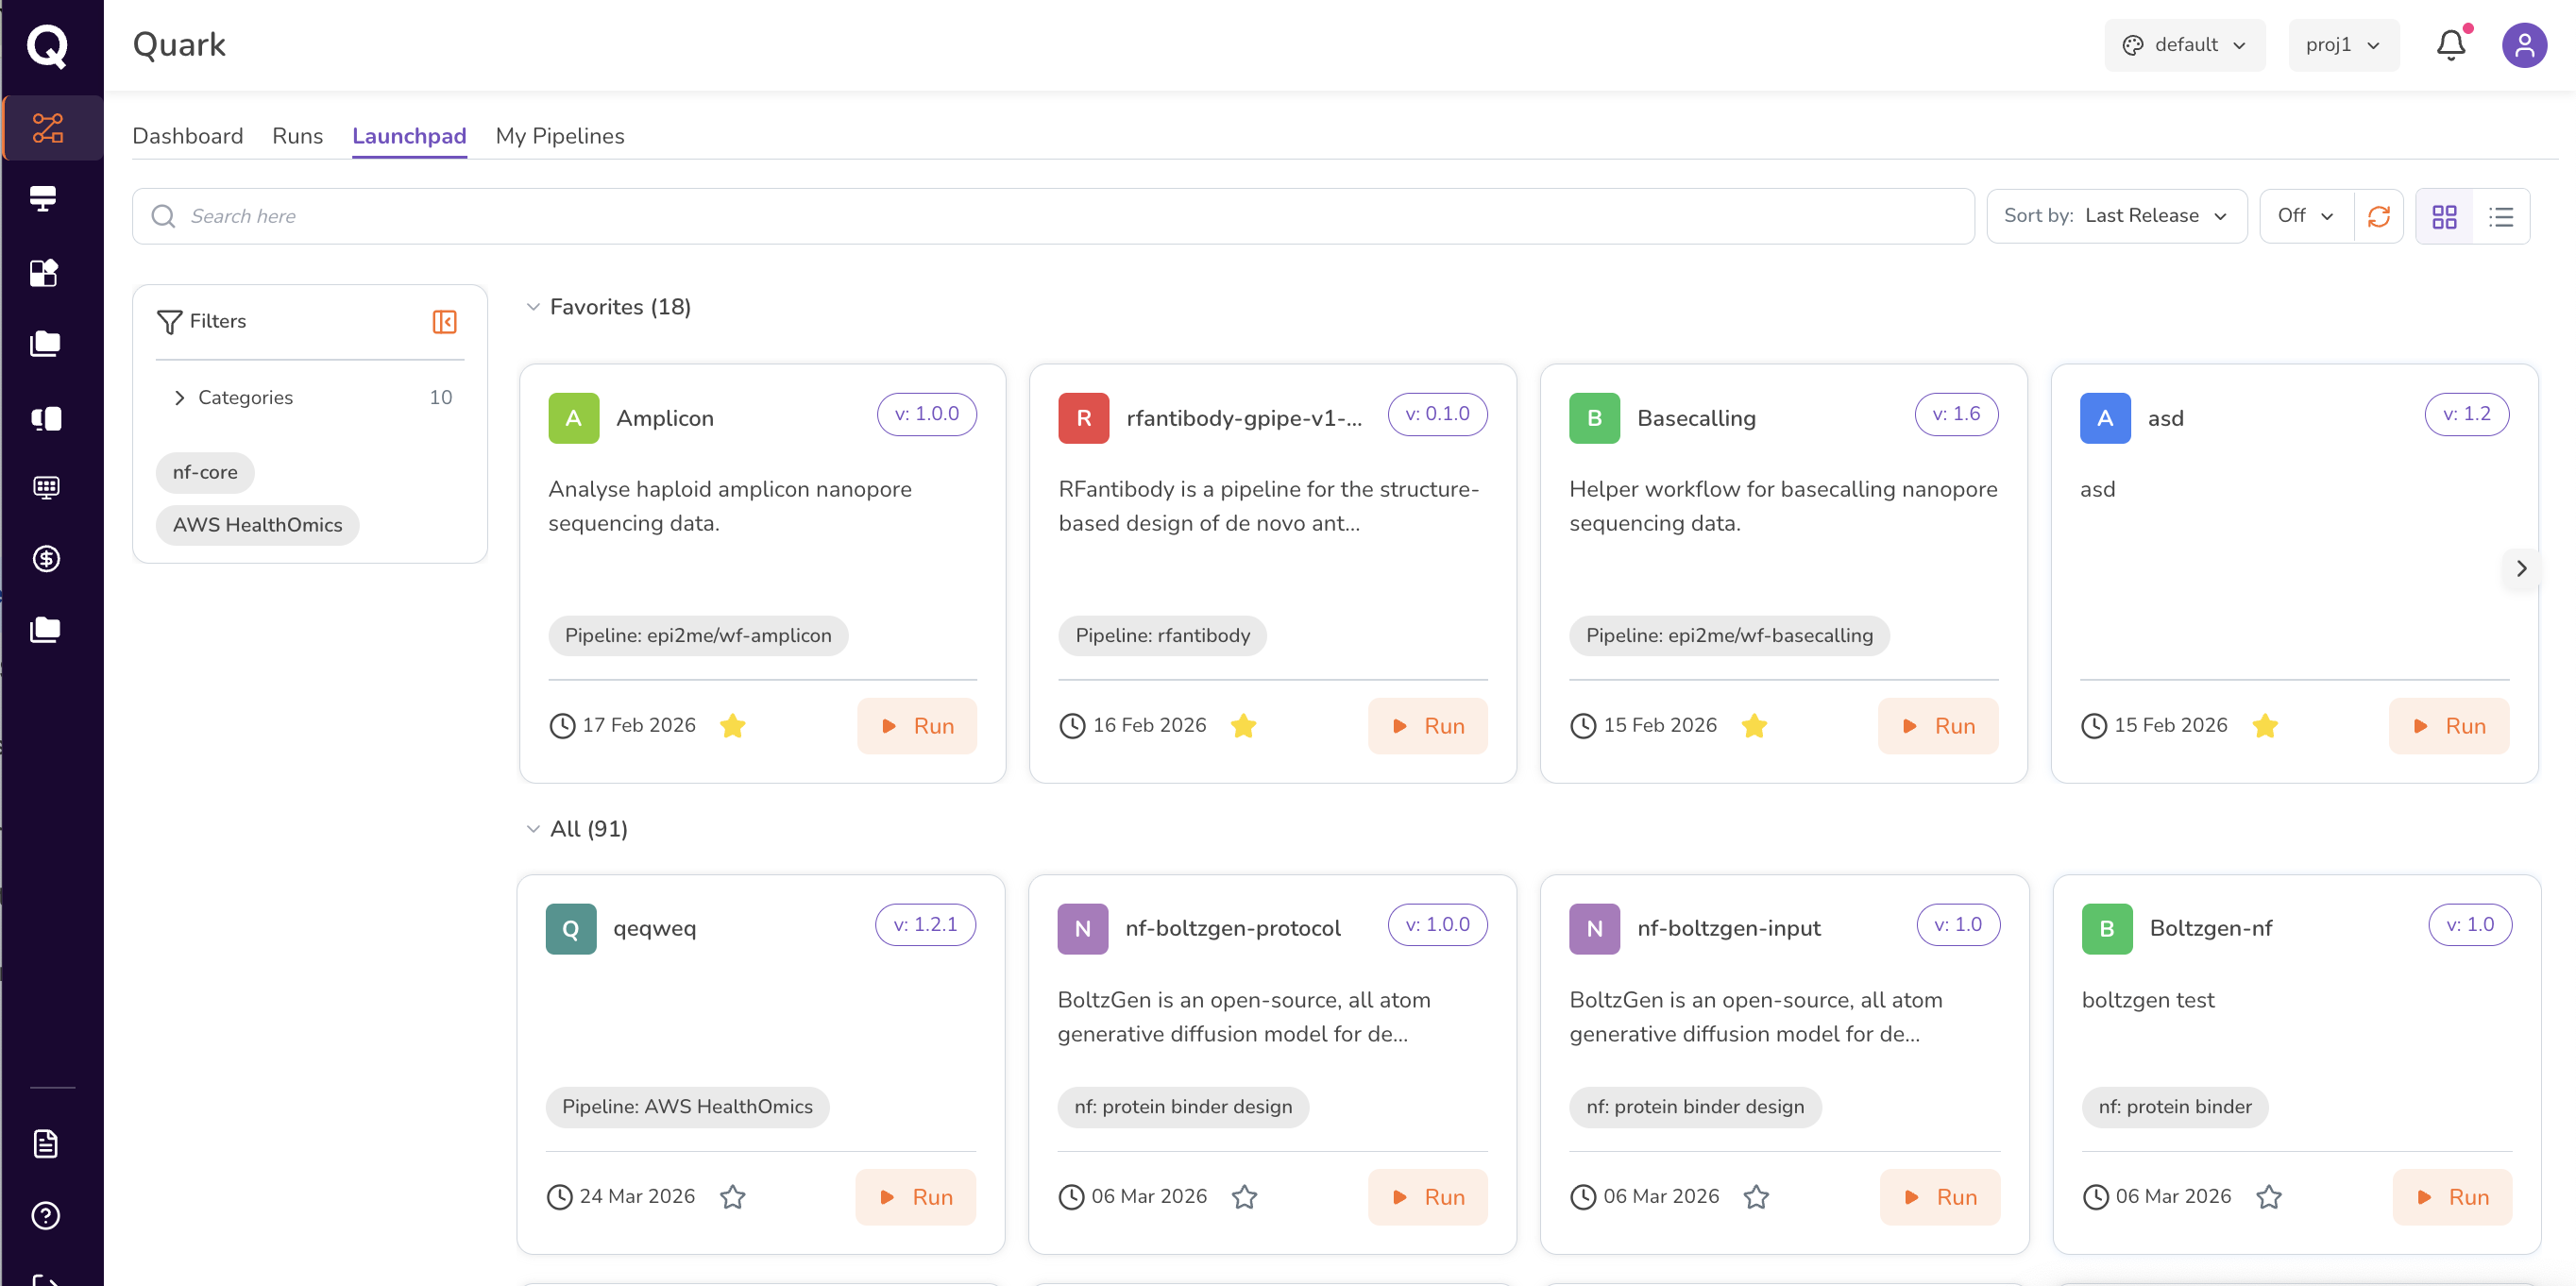This screenshot has height=1286, width=2576.
Task: Click the Quark Q logo in sidebar
Action: click(47, 45)
